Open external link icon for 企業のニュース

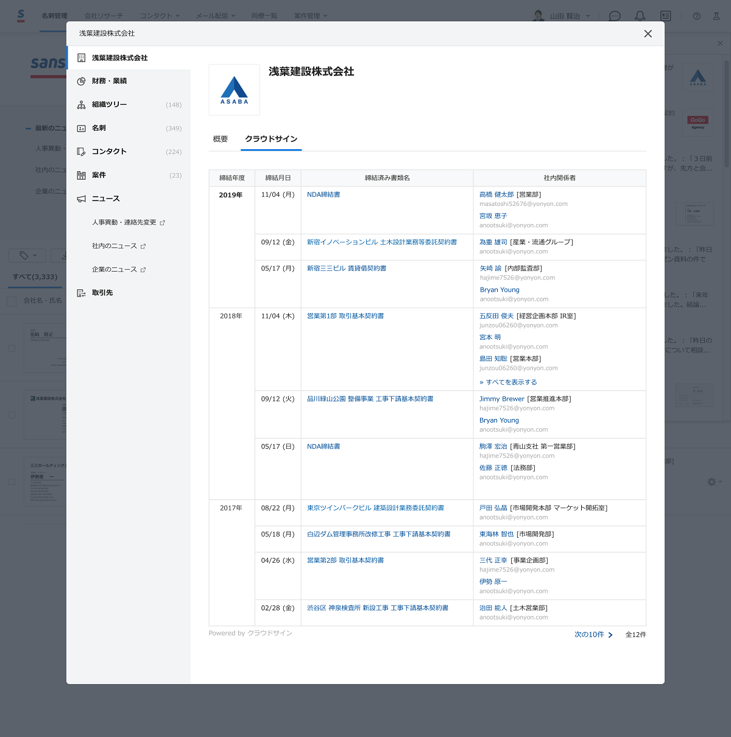coord(143,270)
